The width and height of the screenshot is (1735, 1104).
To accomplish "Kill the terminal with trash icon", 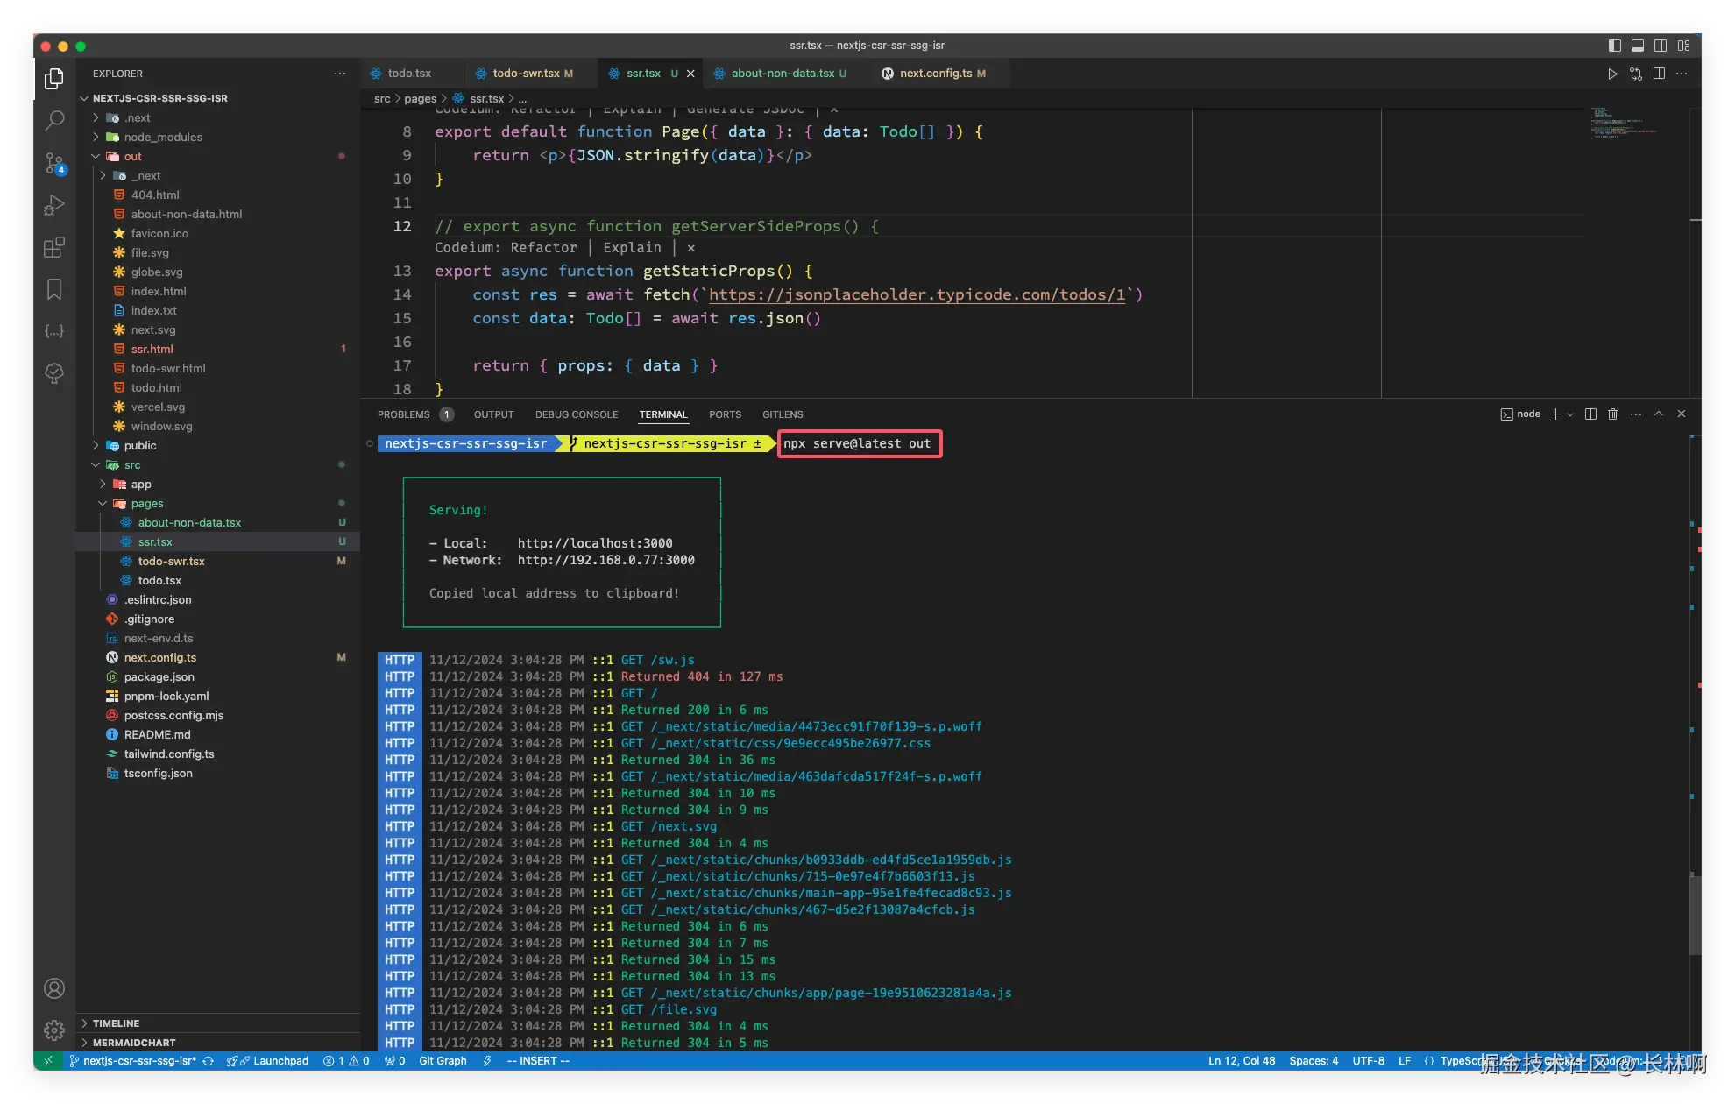I will click(1612, 414).
